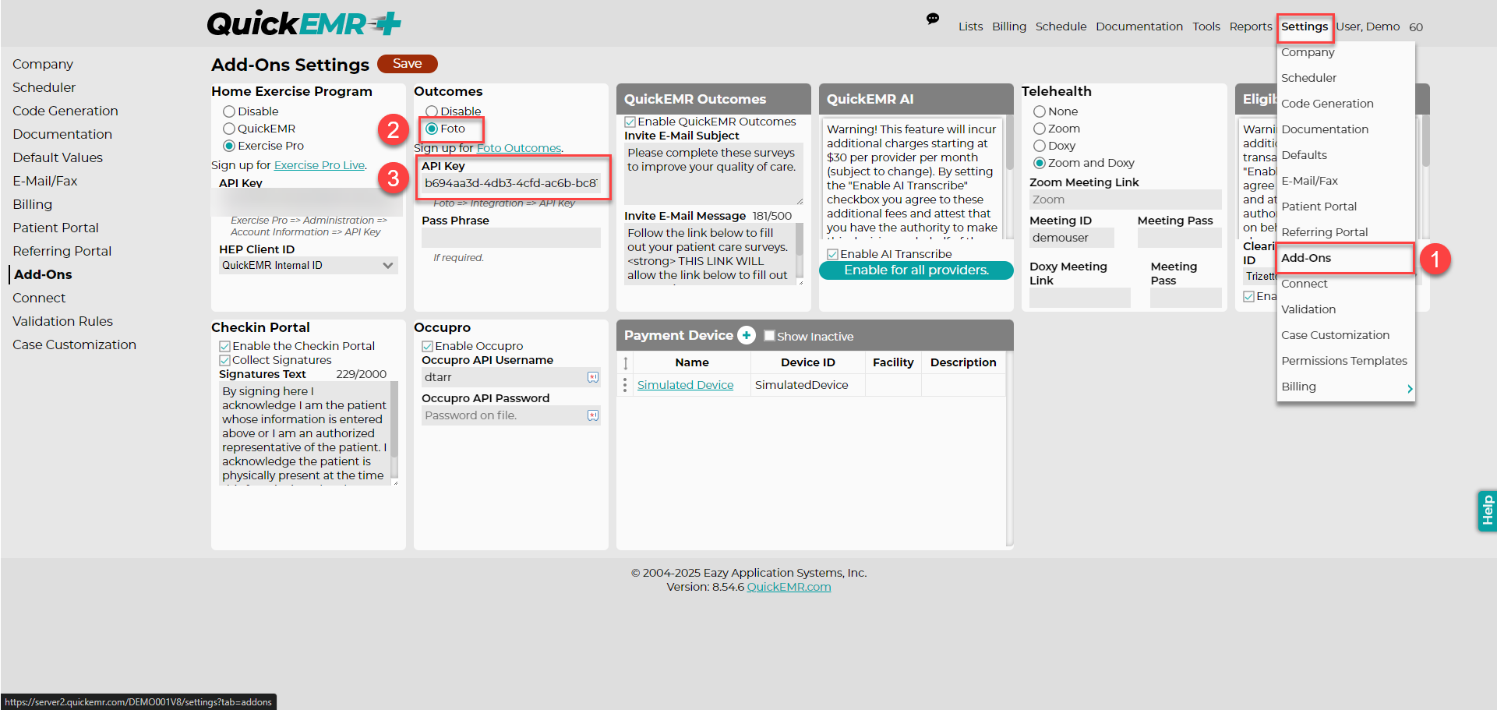Open the Reports menu

coord(1251,26)
